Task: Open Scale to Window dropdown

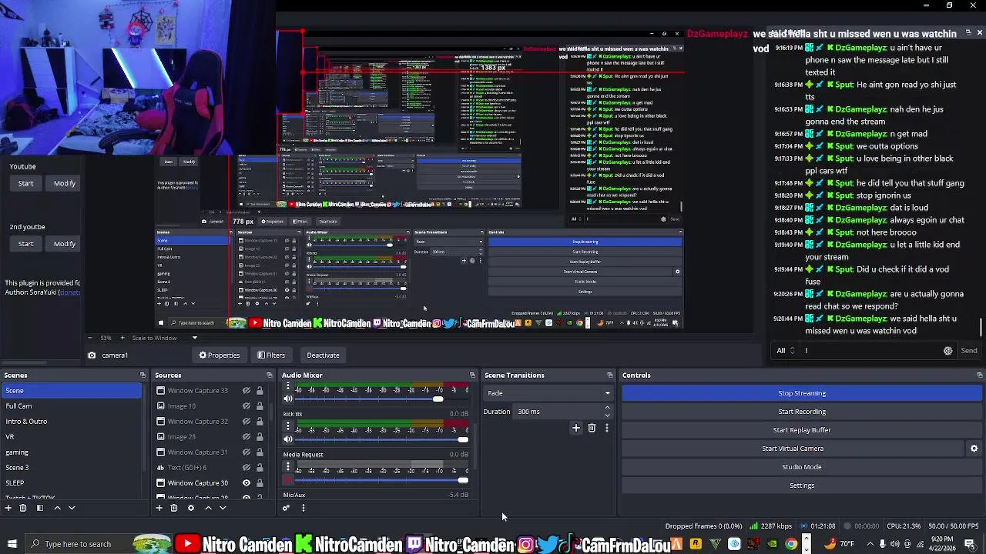Action: pyautogui.click(x=163, y=338)
